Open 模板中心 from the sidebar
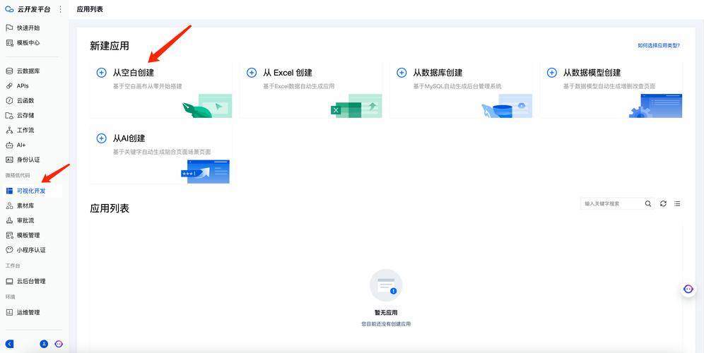Viewport: 704px width, 353px height. tap(28, 42)
